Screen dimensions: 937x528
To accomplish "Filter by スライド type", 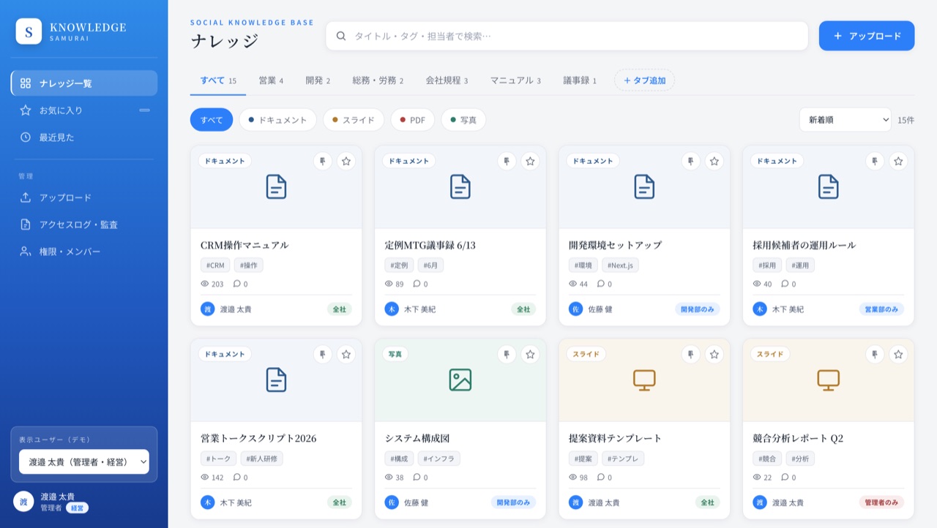I will coord(354,120).
